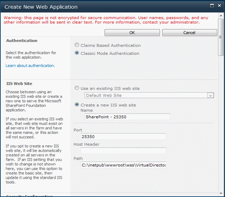Maximize the Create New Web Application dialog

(212, 6)
